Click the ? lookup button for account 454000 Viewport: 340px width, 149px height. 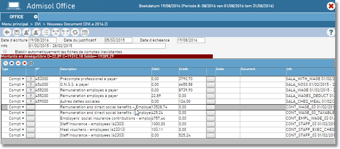point(31,85)
